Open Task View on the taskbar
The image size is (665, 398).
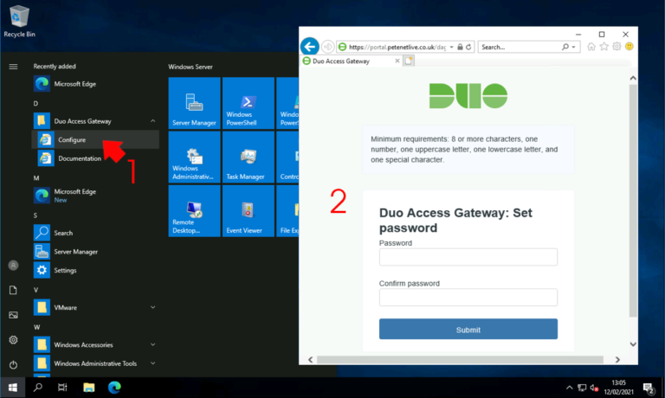coord(62,388)
